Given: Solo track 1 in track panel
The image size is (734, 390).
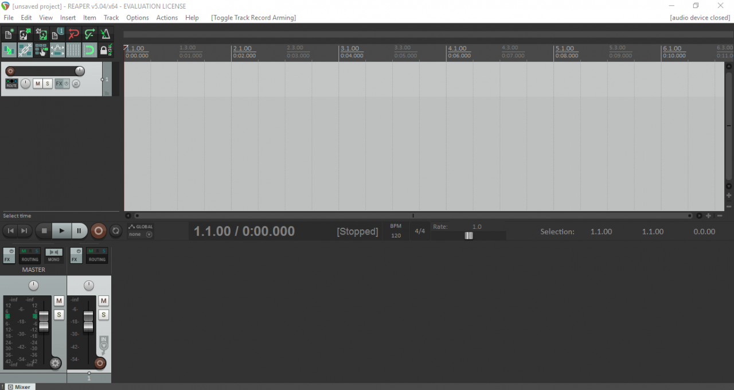Looking at the screenshot, I should coord(47,84).
